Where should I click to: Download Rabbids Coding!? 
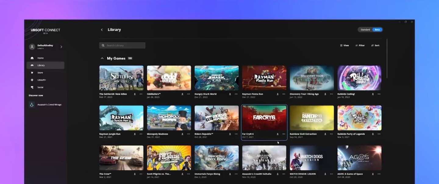tap(373, 94)
